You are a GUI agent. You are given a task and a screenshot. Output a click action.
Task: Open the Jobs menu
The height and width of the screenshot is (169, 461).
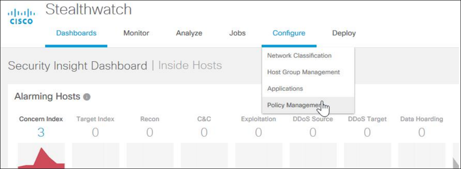(237, 33)
